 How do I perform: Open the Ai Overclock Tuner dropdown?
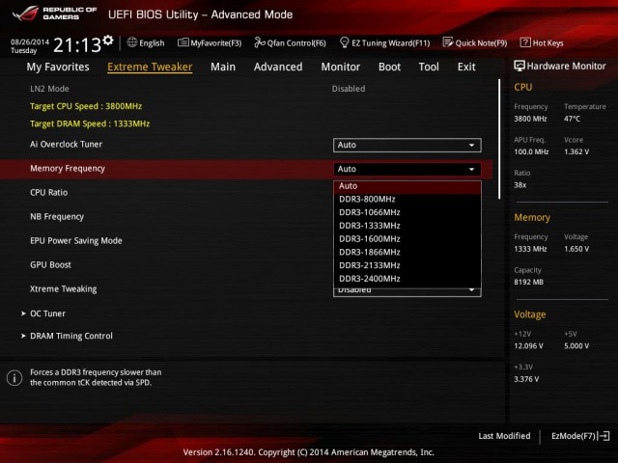407,145
